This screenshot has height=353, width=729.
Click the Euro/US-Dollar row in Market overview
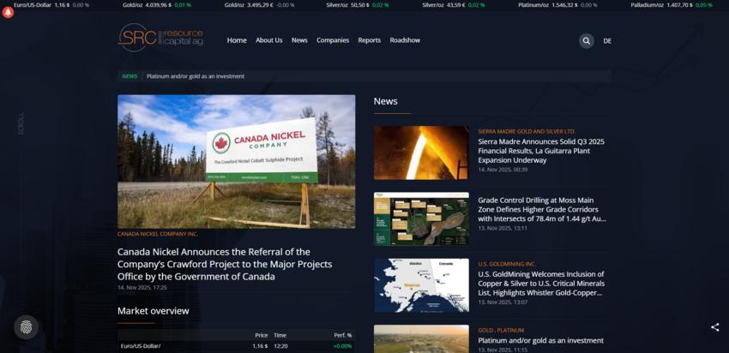236,346
